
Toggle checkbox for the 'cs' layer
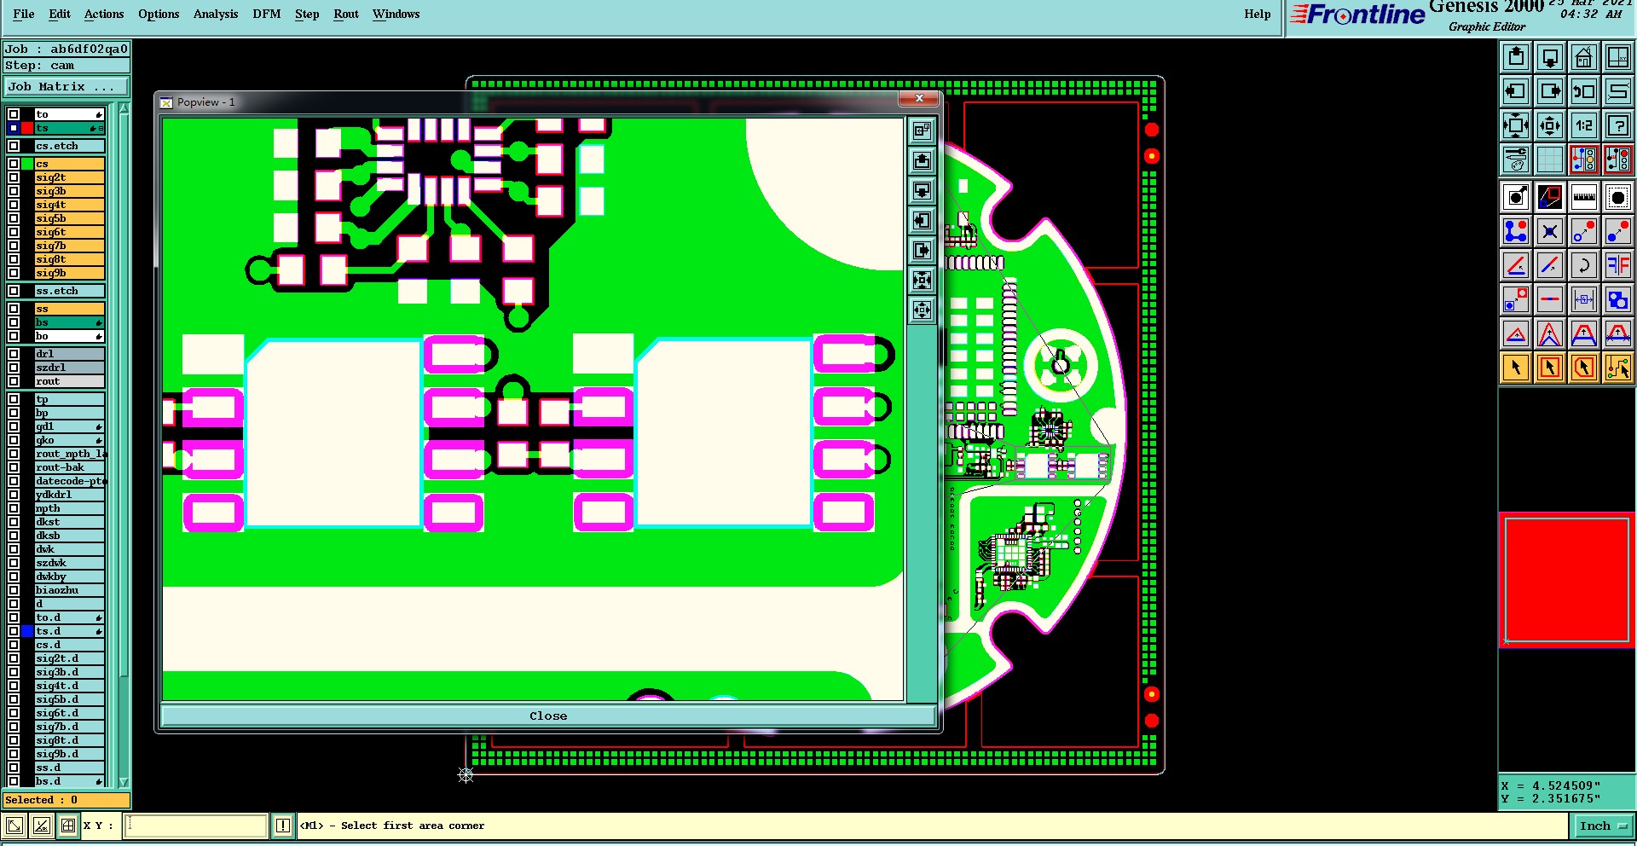(14, 164)
